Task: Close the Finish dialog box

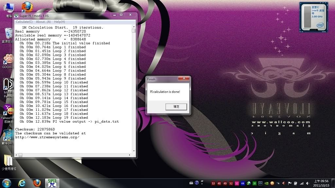Action: coord(184,79)
